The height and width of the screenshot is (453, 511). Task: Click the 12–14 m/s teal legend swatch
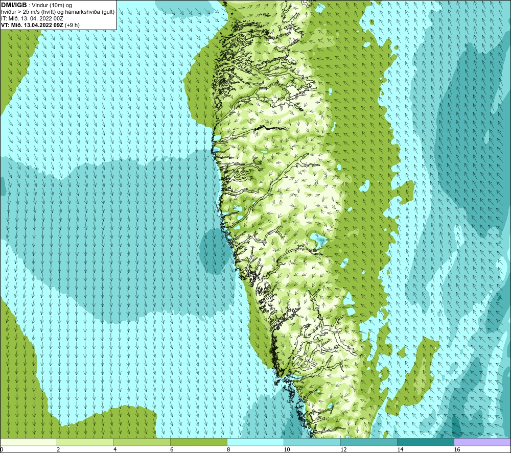(369, 442)
